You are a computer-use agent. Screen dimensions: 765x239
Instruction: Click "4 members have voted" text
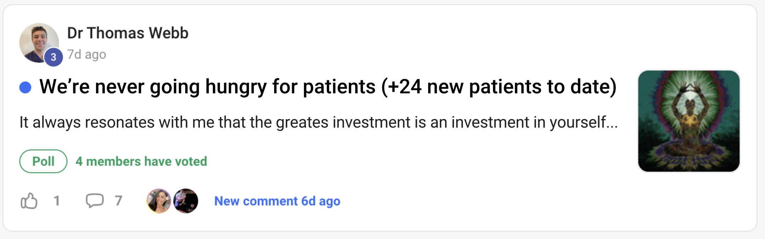(x=141, y=162)
